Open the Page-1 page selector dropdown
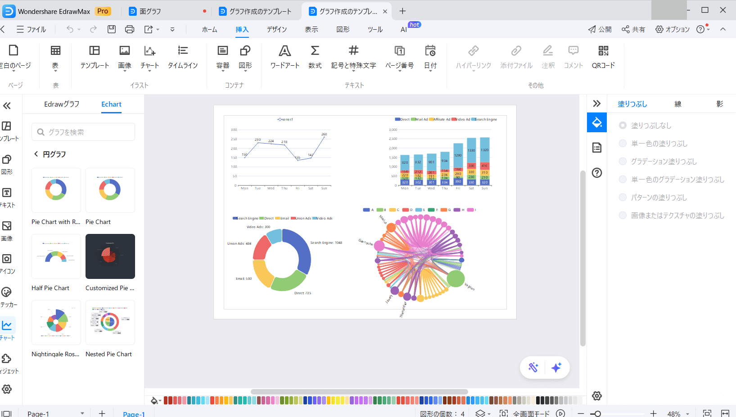The height and width of the screenshot is (417, 736). click(x=82, y=413)
